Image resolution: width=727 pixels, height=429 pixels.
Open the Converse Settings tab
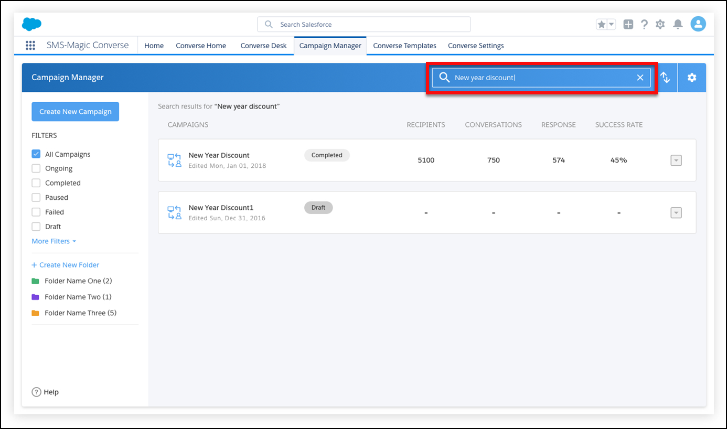(x=476, y=46)
